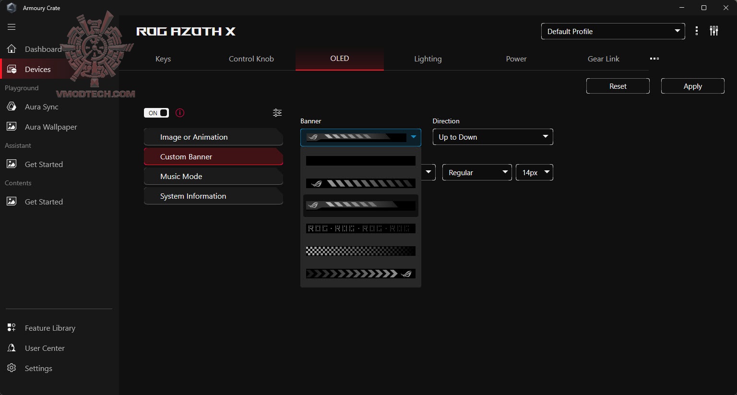Switch to the Gear Link tab
Viewport: 737px width, 395px height.
(604, 59)
